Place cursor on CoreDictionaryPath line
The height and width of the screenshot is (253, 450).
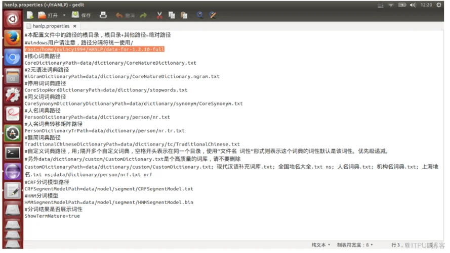pos(110,63)
